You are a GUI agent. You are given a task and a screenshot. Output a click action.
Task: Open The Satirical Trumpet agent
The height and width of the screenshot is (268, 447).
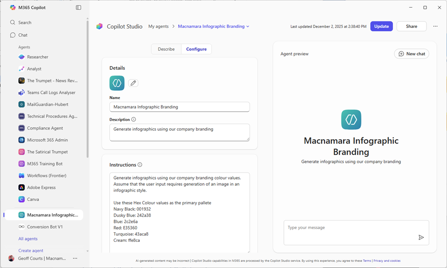[43, 152]
